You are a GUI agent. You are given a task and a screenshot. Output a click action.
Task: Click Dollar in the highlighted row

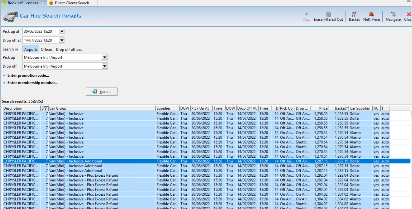click(x=355, y=161)
